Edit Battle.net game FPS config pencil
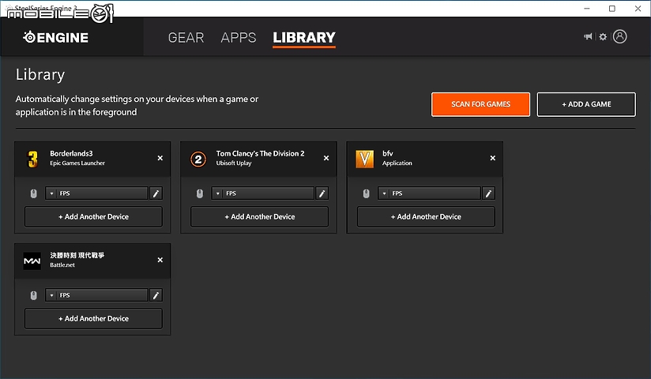This screenshot has height=379, width=651. [x=156, y=295]
